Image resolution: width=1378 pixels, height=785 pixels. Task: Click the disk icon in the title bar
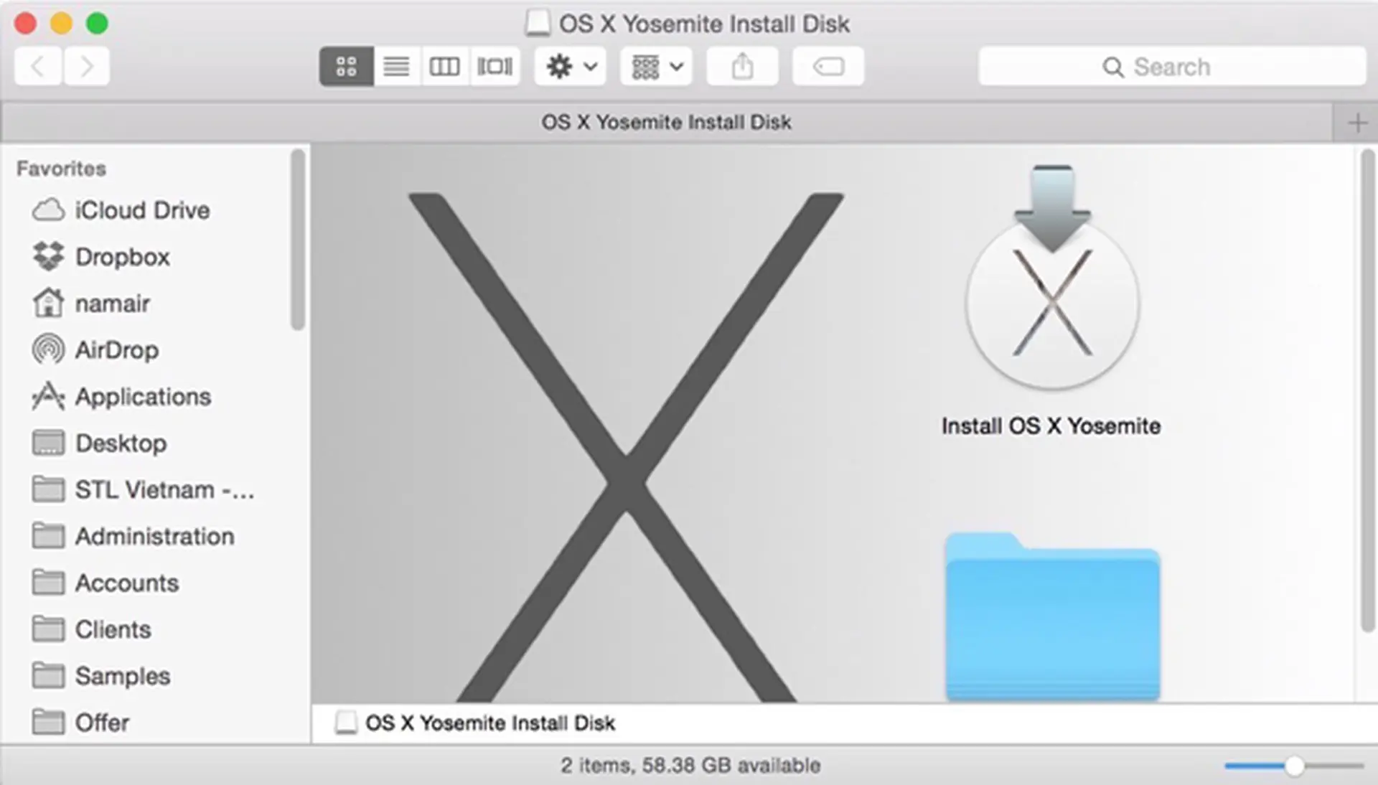click(x=538, y=23)
